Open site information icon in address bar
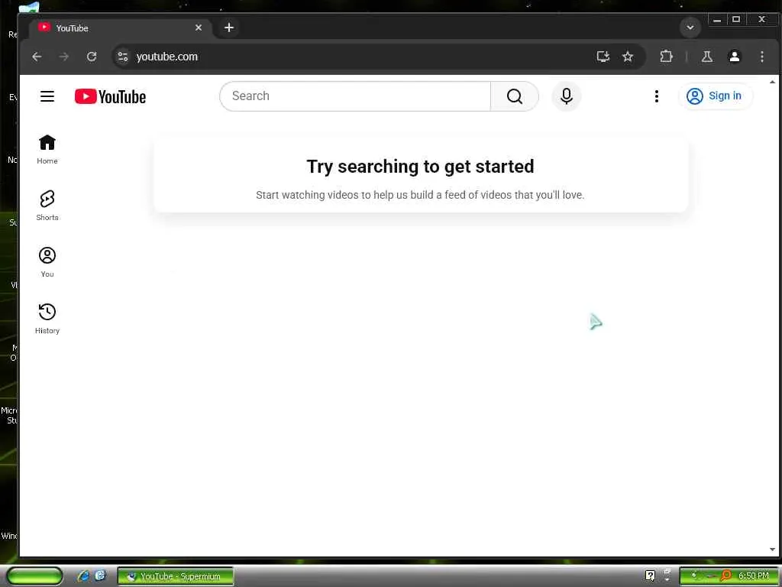The height and width of the screenshot is (587, 782). [x=123, y=57]
